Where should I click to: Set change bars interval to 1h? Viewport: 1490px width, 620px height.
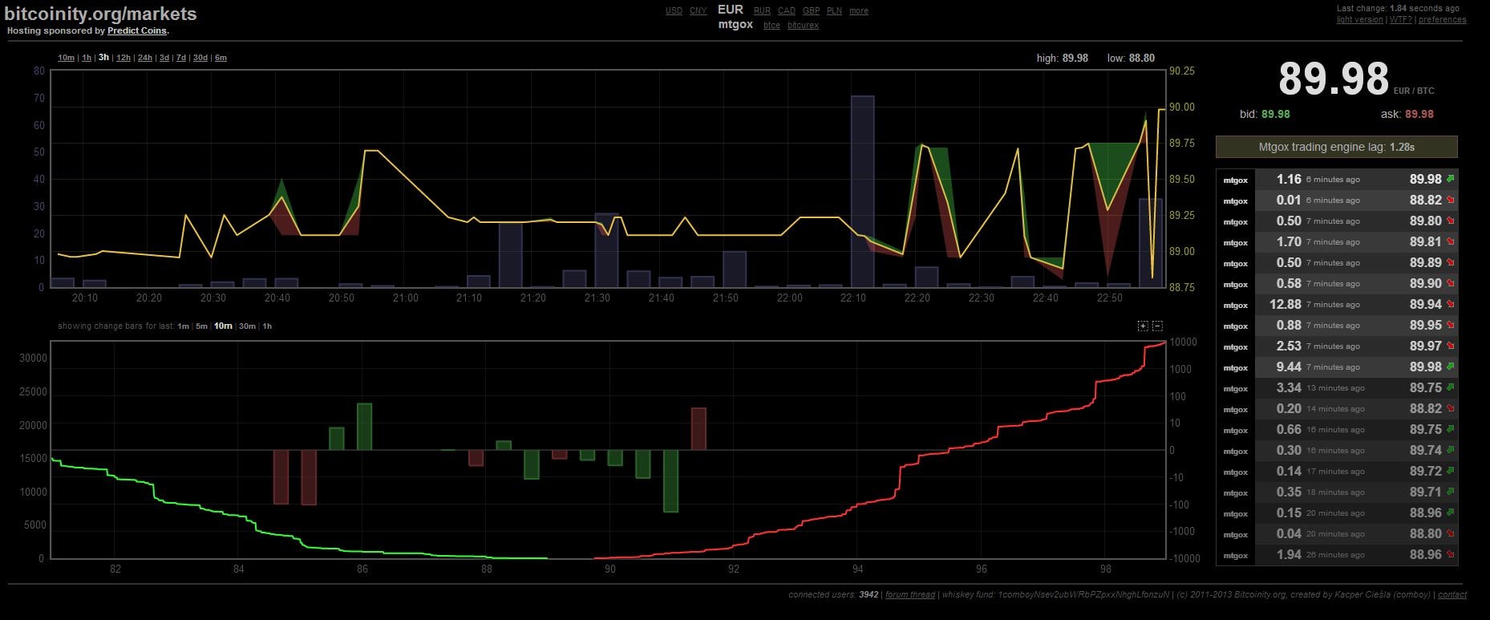pos(267,326)
